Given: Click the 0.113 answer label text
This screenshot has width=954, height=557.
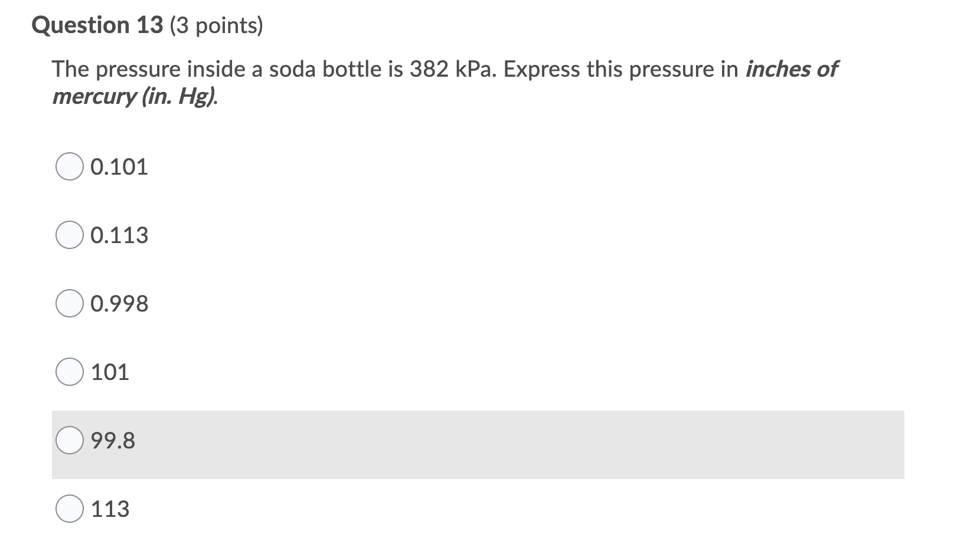Looking at the screenshot, I should 119,236.
